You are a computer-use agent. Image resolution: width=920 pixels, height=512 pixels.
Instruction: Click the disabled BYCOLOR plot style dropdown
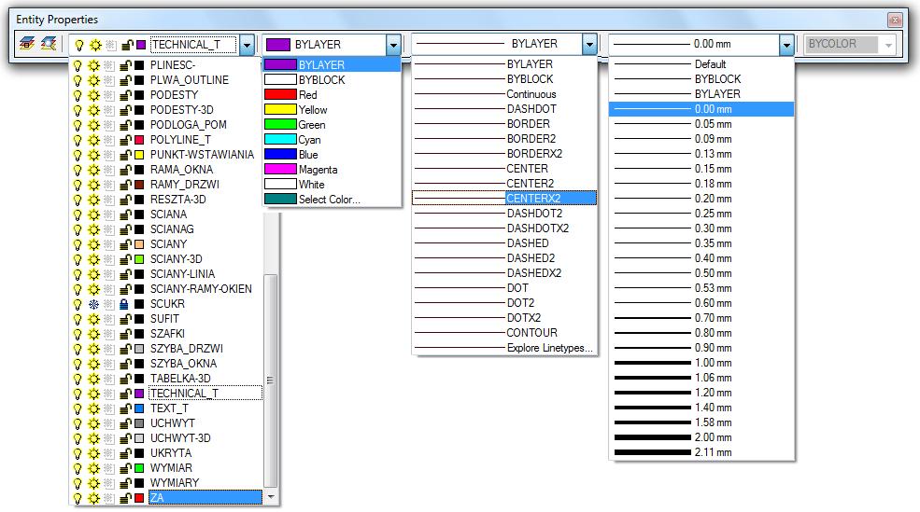pos(850,44)
